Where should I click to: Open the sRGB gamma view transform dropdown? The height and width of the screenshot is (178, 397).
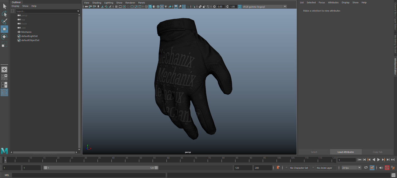coord(285,7)
